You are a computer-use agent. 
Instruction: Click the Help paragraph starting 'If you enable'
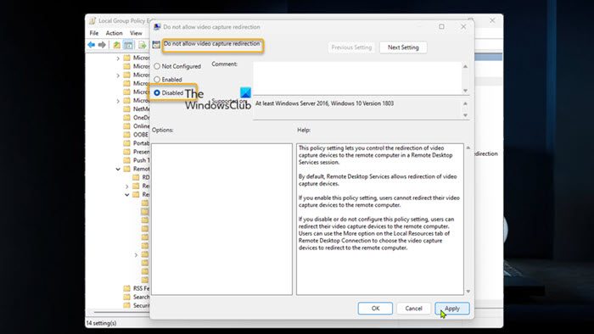click(x=378, y=201)
